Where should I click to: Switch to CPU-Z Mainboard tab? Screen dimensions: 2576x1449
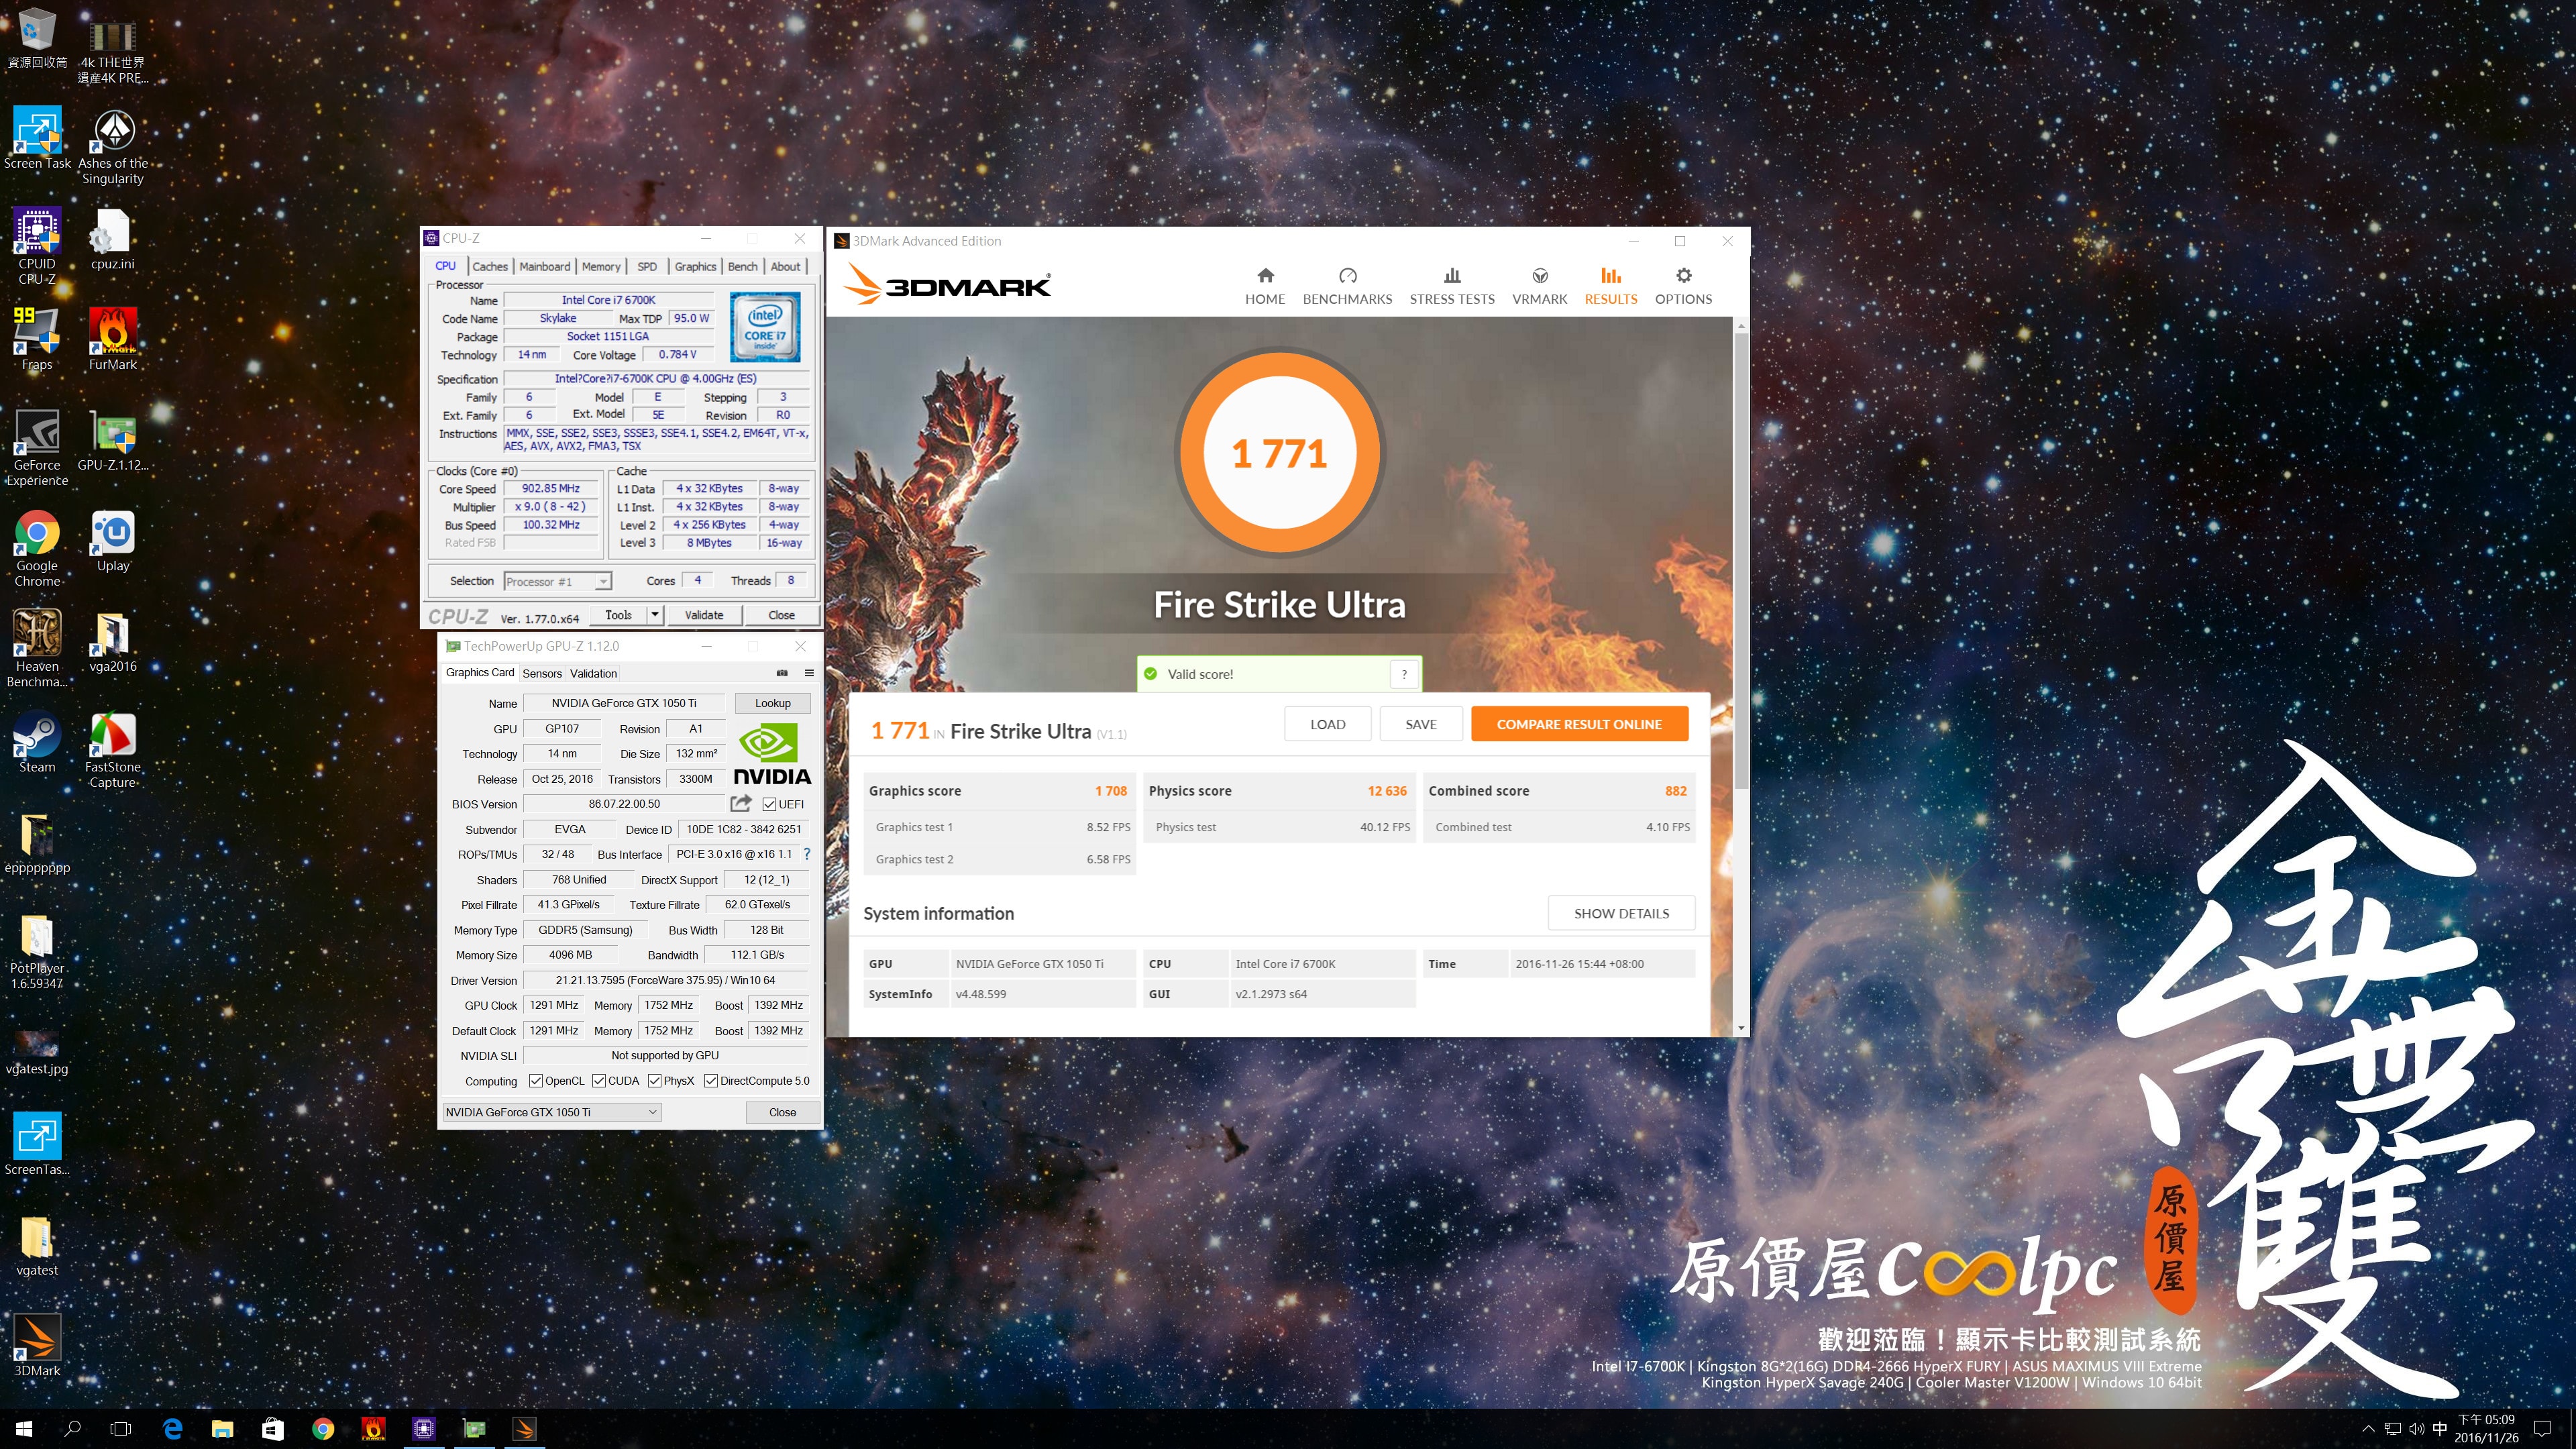(x=545, y=267)
